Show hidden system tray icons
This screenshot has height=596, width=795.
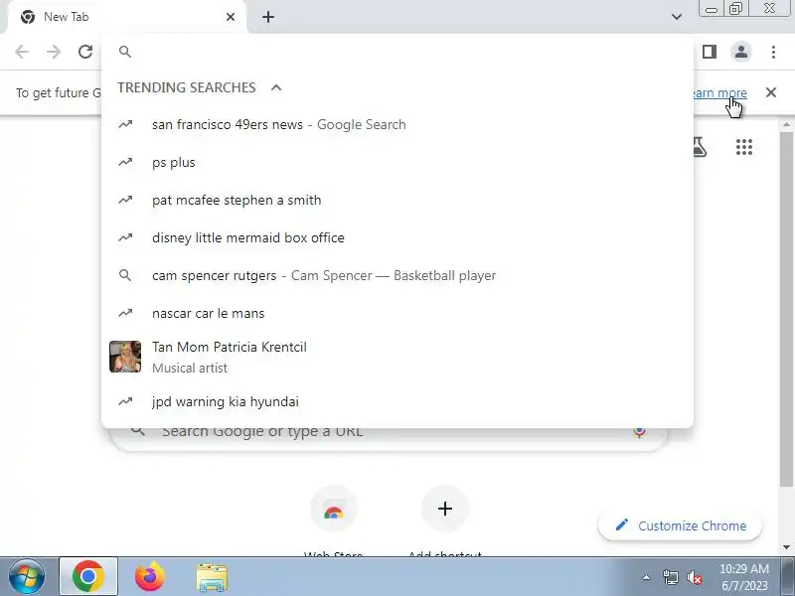pos(646,577)
